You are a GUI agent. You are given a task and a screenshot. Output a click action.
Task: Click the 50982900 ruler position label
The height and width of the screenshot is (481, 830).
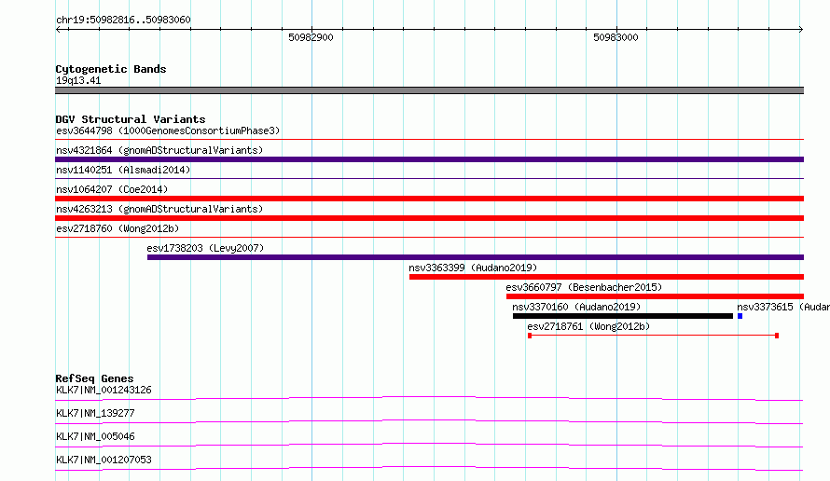tap(311, 37)
